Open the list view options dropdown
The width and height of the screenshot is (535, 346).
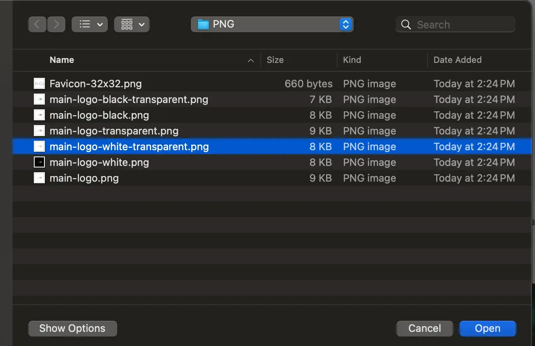pyautogui.click(x=89, y=24)
